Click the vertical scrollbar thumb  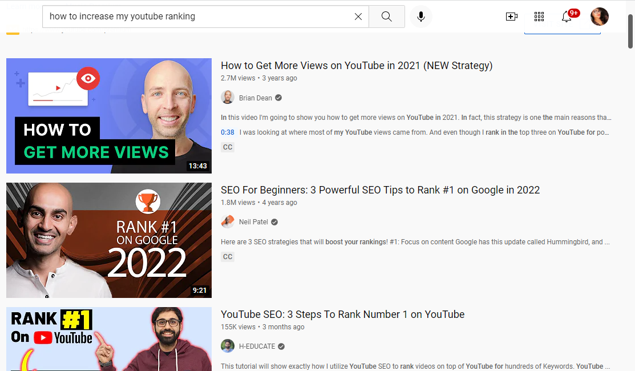pos(630,31)
